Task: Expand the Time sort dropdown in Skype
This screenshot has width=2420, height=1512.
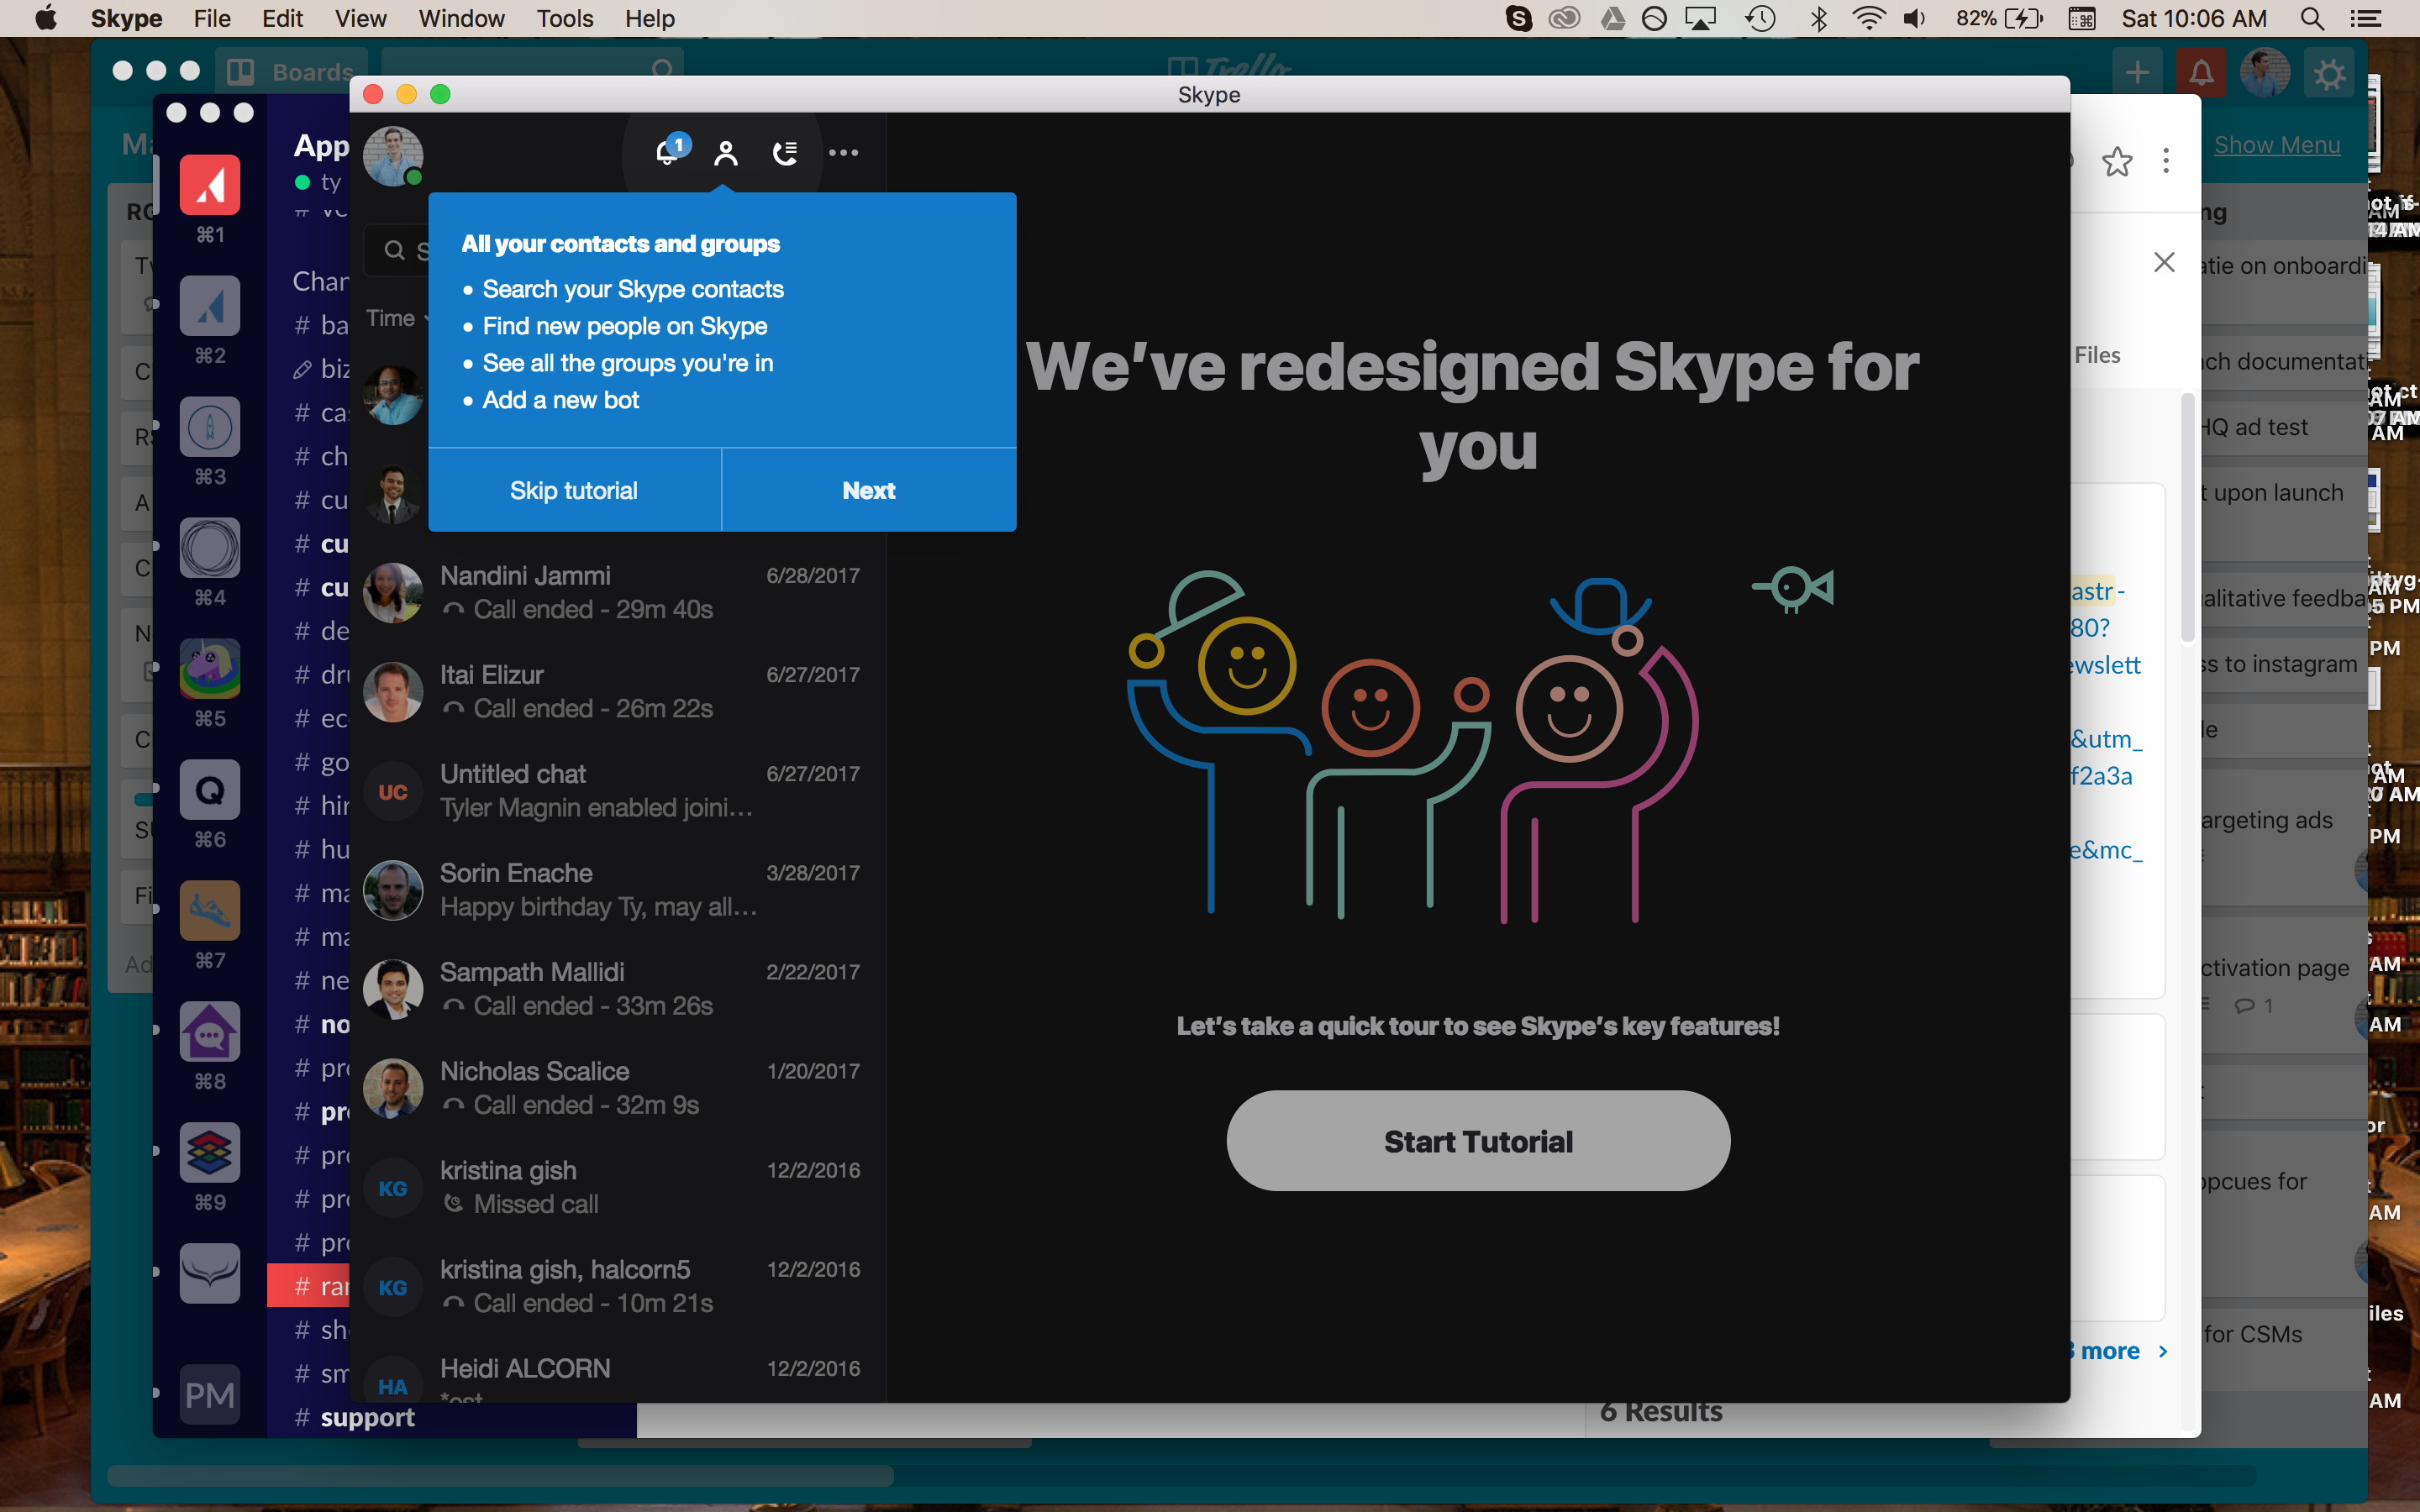Action: coord(397,318)
